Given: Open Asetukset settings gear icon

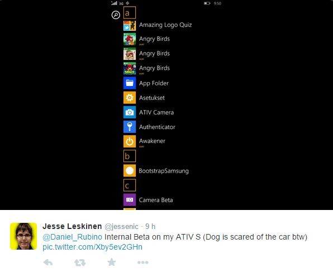Looking at the screenshot, I should tap(130, 98).
